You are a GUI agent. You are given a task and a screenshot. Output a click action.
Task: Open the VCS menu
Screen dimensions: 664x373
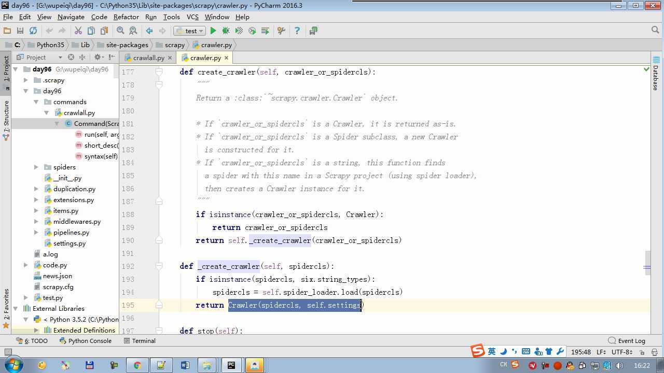(192, 17)
